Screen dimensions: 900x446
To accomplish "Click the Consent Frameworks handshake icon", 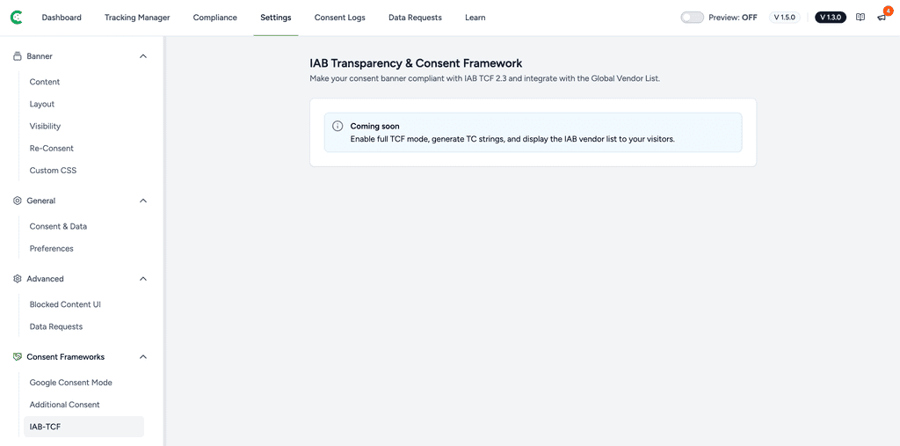I will (x=18, y=357).
